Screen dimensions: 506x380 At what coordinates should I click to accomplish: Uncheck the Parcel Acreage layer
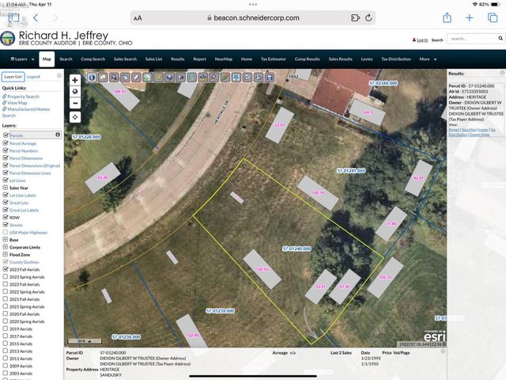coord(6,142)
